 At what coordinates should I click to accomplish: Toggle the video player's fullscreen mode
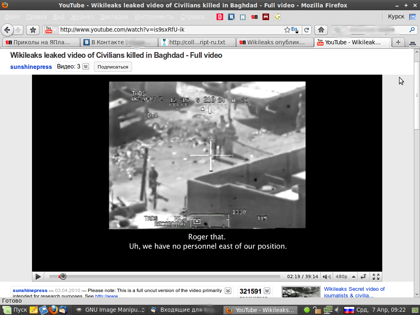click(x=376, y=277)
